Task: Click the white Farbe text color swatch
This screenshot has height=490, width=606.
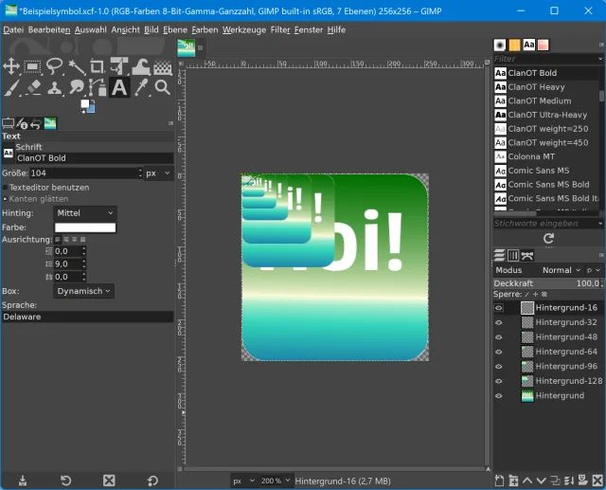Action: pos(85,227)
